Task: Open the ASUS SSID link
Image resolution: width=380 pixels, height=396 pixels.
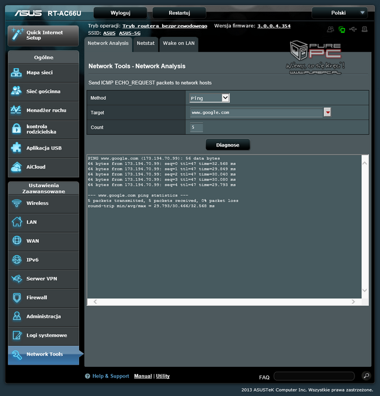Action: [109, 33]
